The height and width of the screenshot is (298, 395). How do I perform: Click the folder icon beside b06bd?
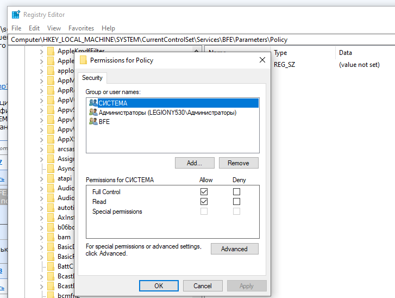(51, 227)
